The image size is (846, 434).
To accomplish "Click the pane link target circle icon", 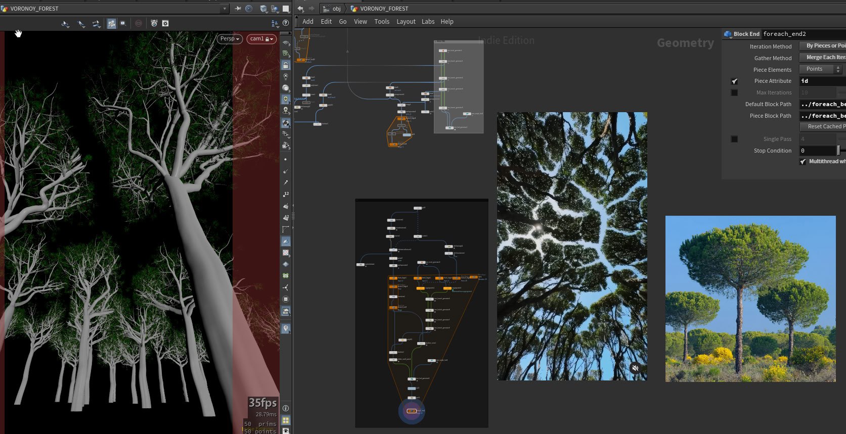I will [x=249, y=9].
